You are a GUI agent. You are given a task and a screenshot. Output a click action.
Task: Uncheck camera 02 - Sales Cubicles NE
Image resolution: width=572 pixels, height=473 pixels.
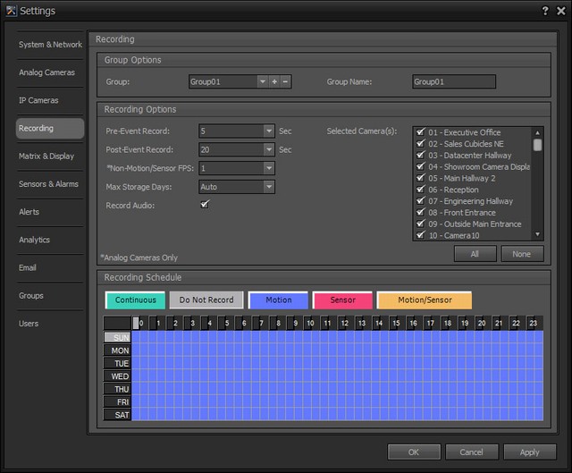point(421,144)
